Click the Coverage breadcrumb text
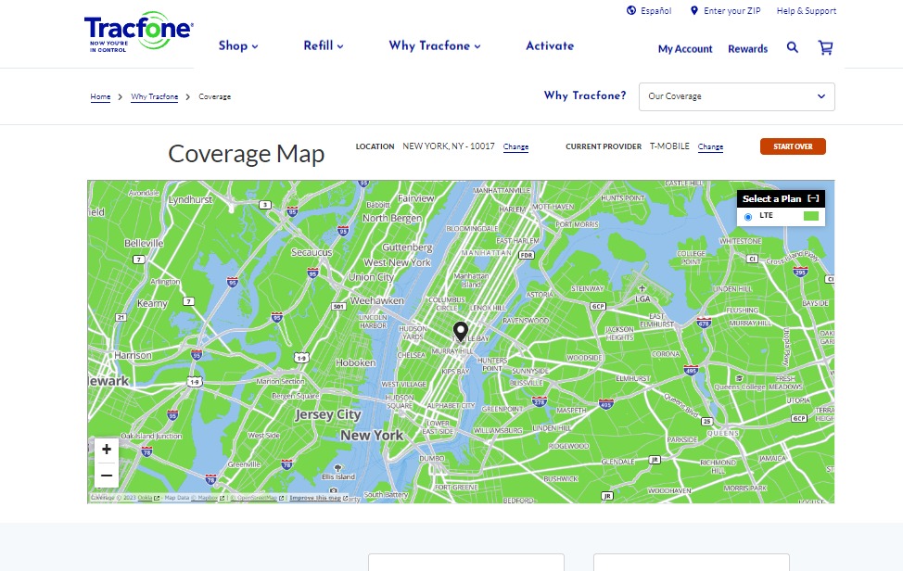This screenshot has width=903, height=571. coord(215,96)
